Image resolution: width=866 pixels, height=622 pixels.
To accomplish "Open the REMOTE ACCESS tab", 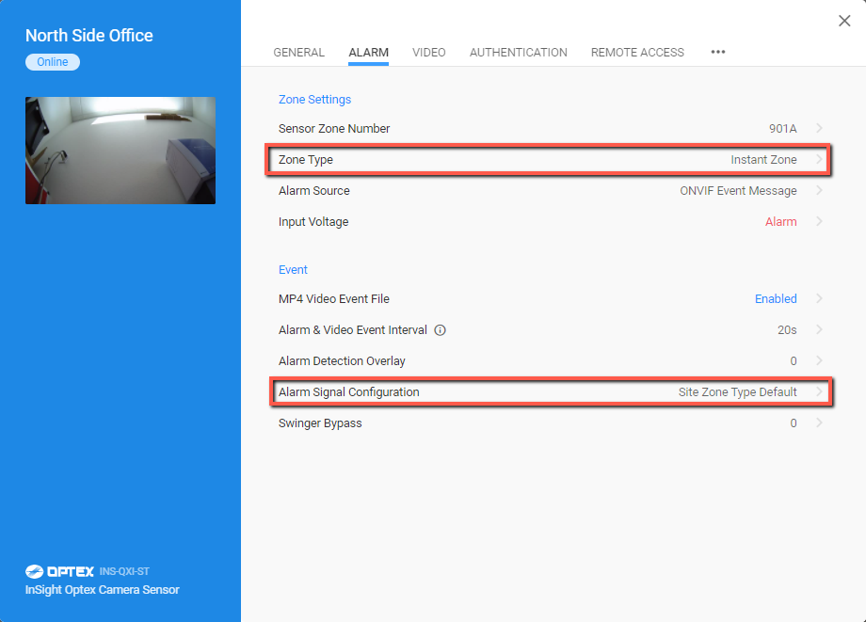I will click(x=637, y=53).
